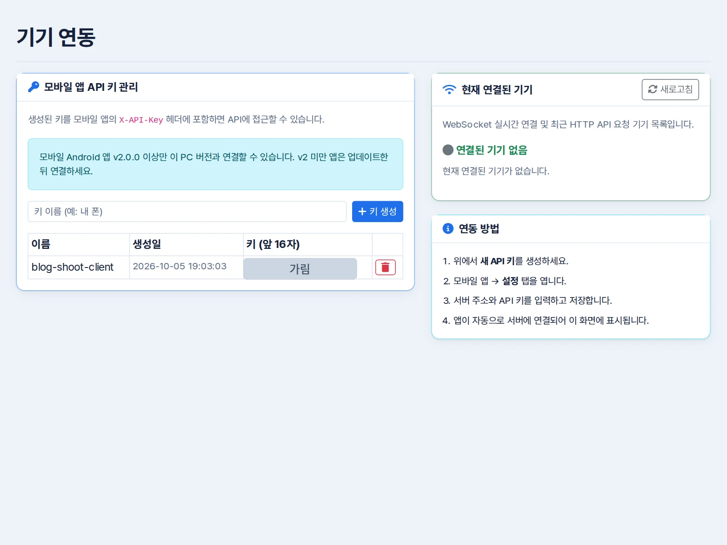The height and width of the screenshot is (545, 727).
Task: Click the gray status dot beside 연결된 기기 없음
Action: pyautogui.click(x=448, y=150)
